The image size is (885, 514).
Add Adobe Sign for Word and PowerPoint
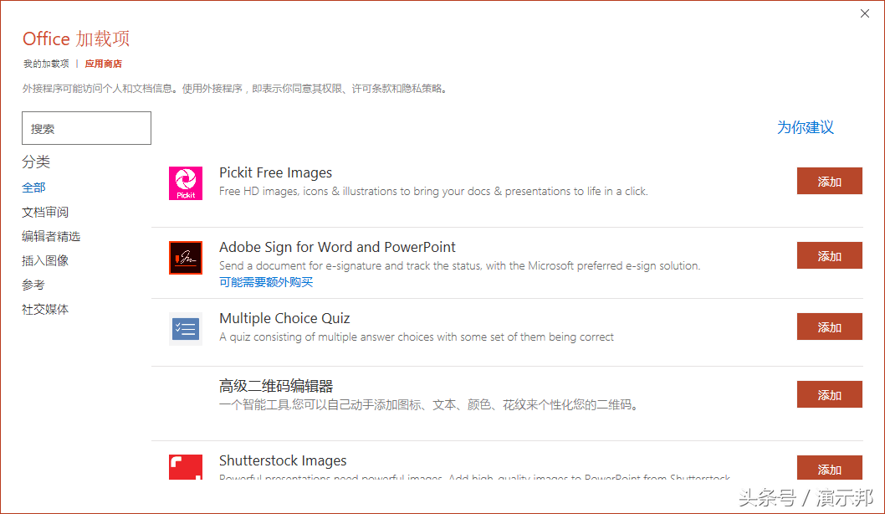[x=829, y=255]
